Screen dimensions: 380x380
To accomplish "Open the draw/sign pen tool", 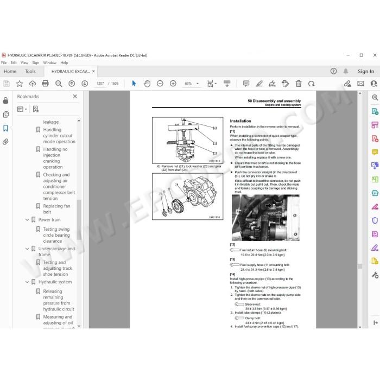I will [x=272, y=84].
